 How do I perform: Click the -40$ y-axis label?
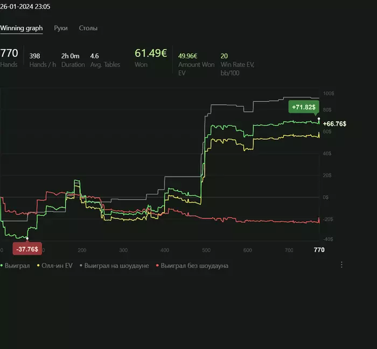point(328,239)
